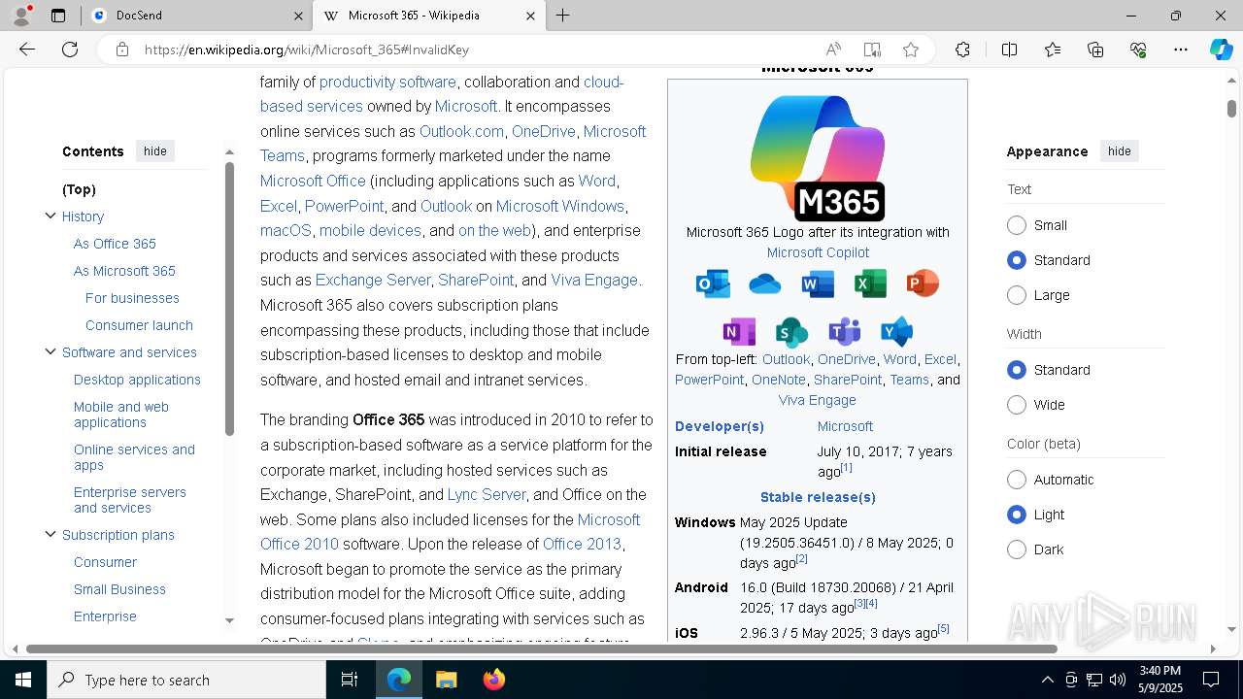The height and width of the screenshot is (699, 1243).
Task: Open File Explorer from taskbar
Action: [x=446, y=680]
